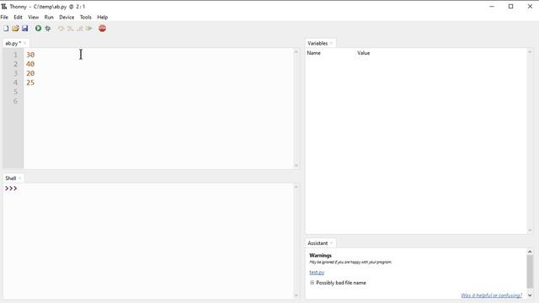Run the current script with the green play icon
Image resolution: width=539 pixels, height=303 pixels.
pyautogui.click(x=38, y=29)
